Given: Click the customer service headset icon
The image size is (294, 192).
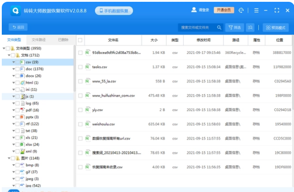Looking at the screenshot, I should (241, 10).
